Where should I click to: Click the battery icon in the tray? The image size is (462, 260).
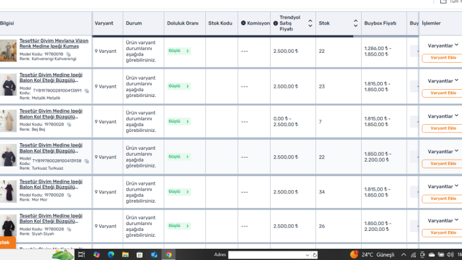[441, 255]
